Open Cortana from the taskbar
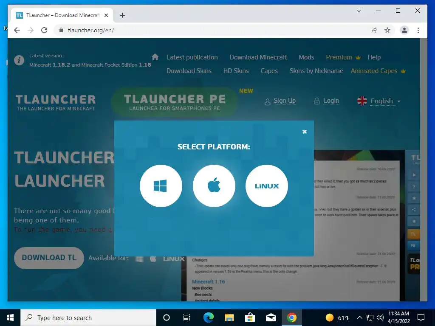 click(167, 318)
